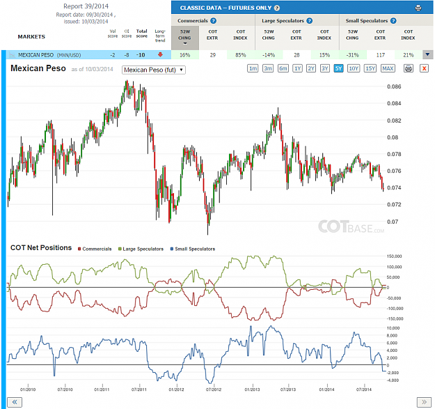Go to previous page with double-left arrow
435x409 pixels.
(15, 402)
